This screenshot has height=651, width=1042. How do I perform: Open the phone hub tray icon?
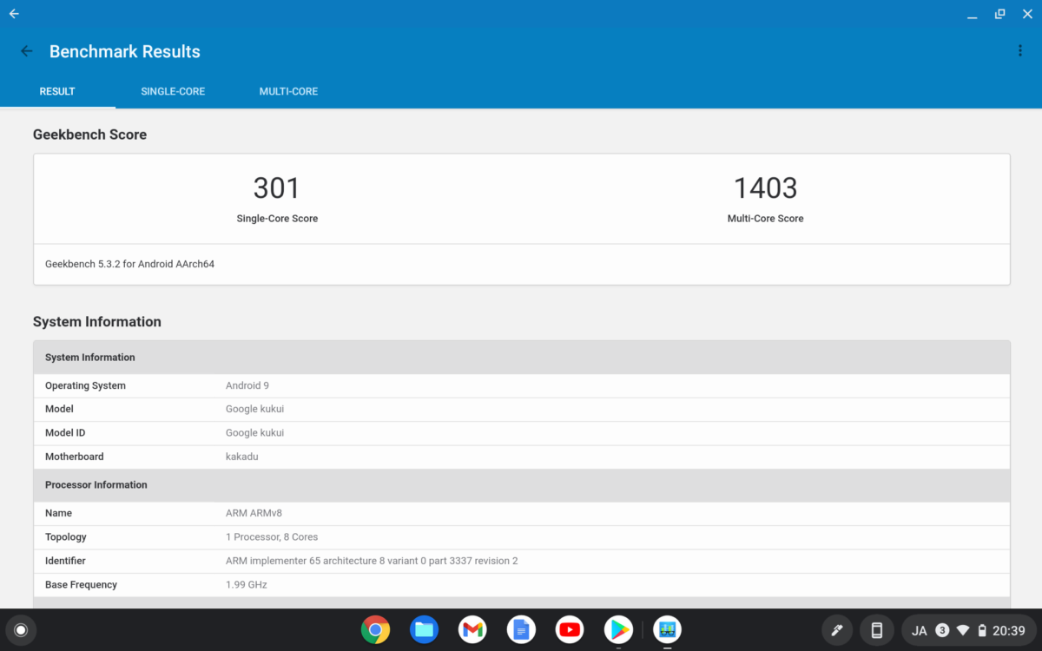click(x=877, y=630)
